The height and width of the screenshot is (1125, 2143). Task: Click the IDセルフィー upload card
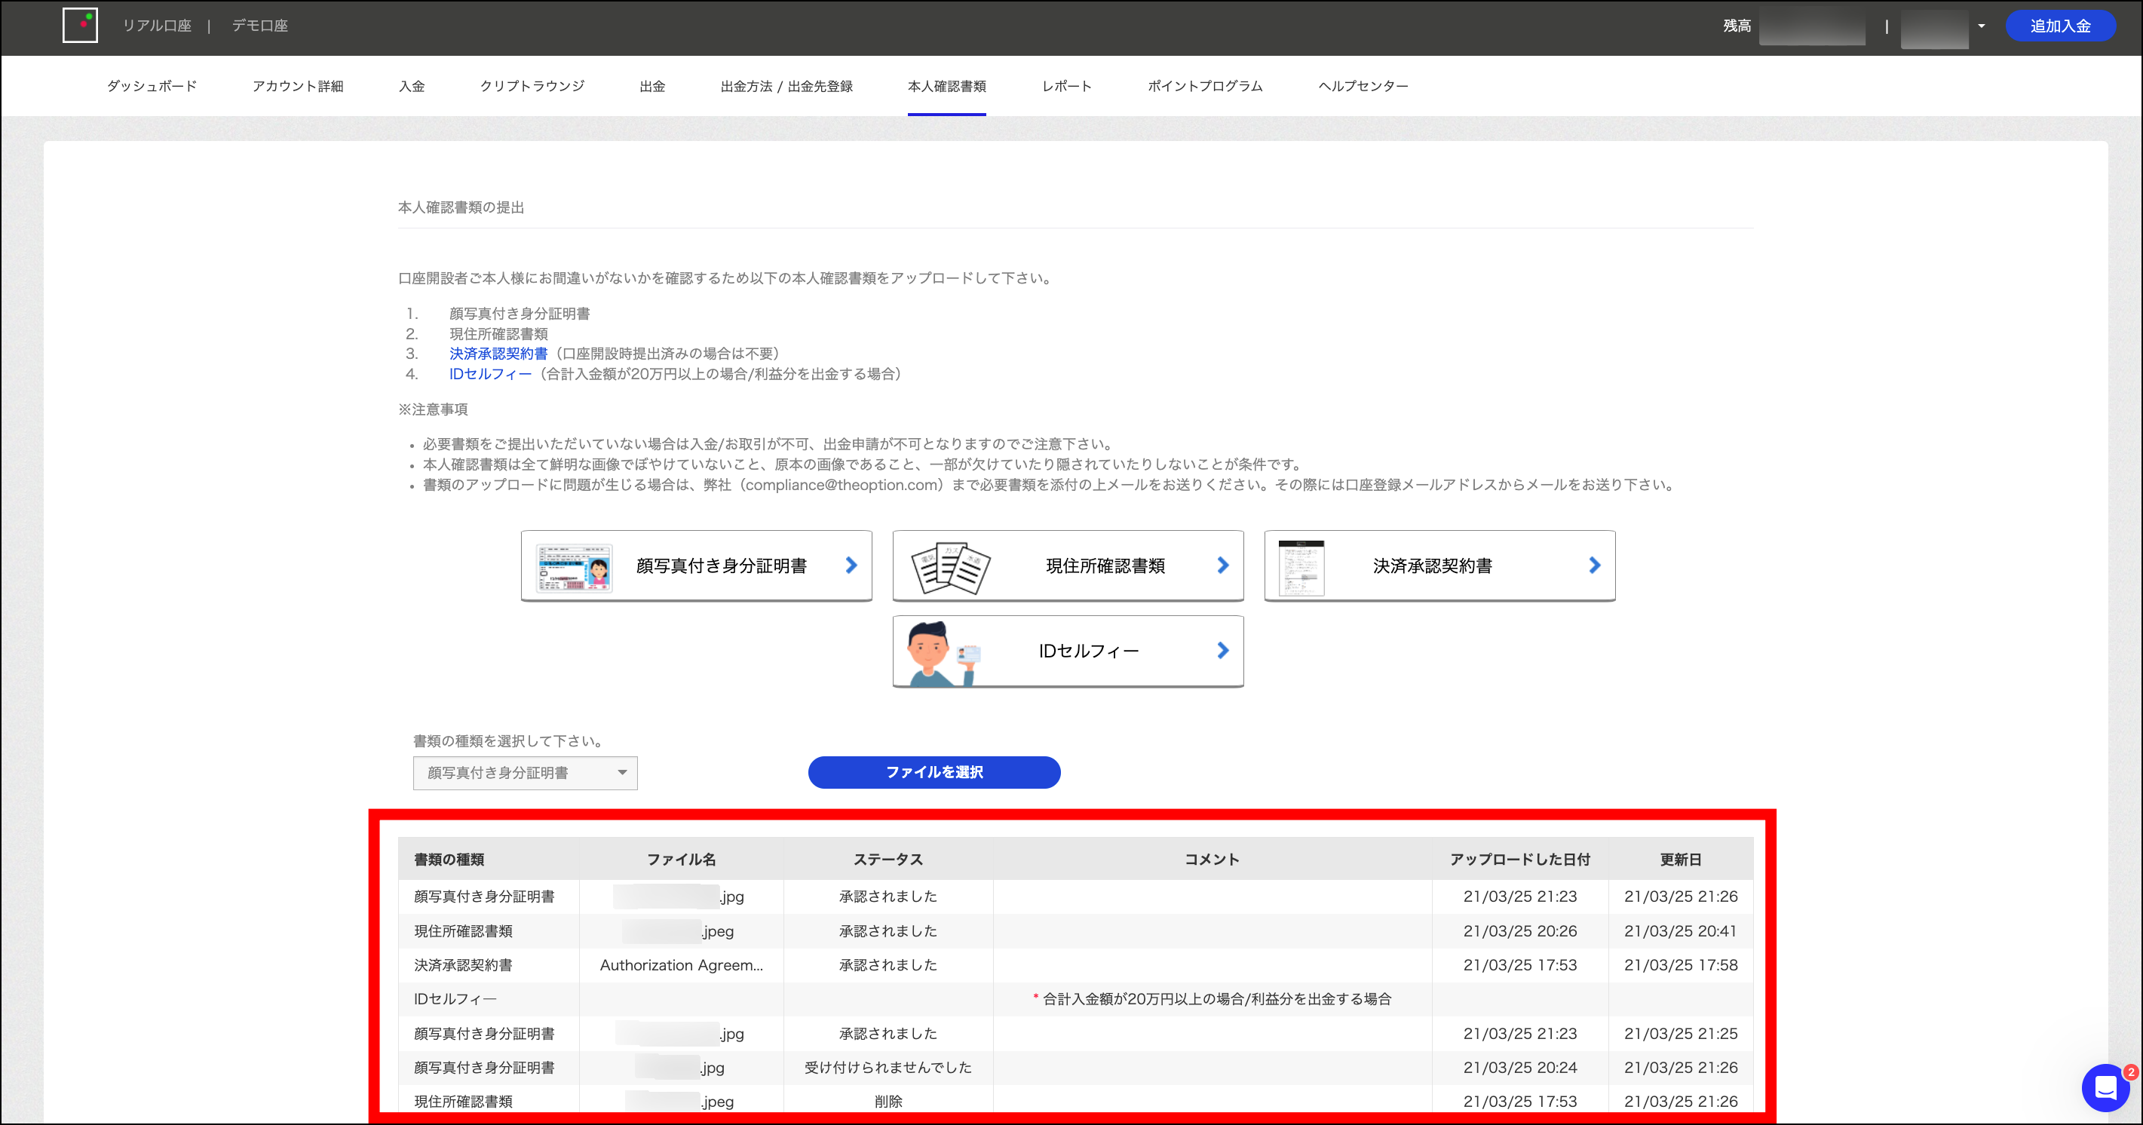1068,651
